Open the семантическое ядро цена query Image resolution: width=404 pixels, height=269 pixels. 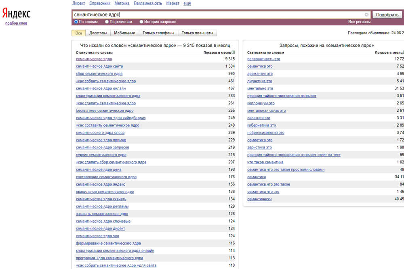pyautogui.click(x=99, y=170)
